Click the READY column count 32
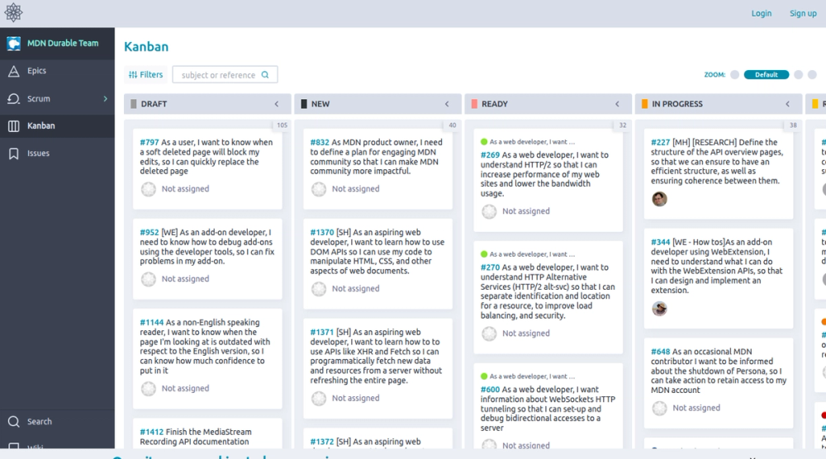826x459 pixels. 623,125
